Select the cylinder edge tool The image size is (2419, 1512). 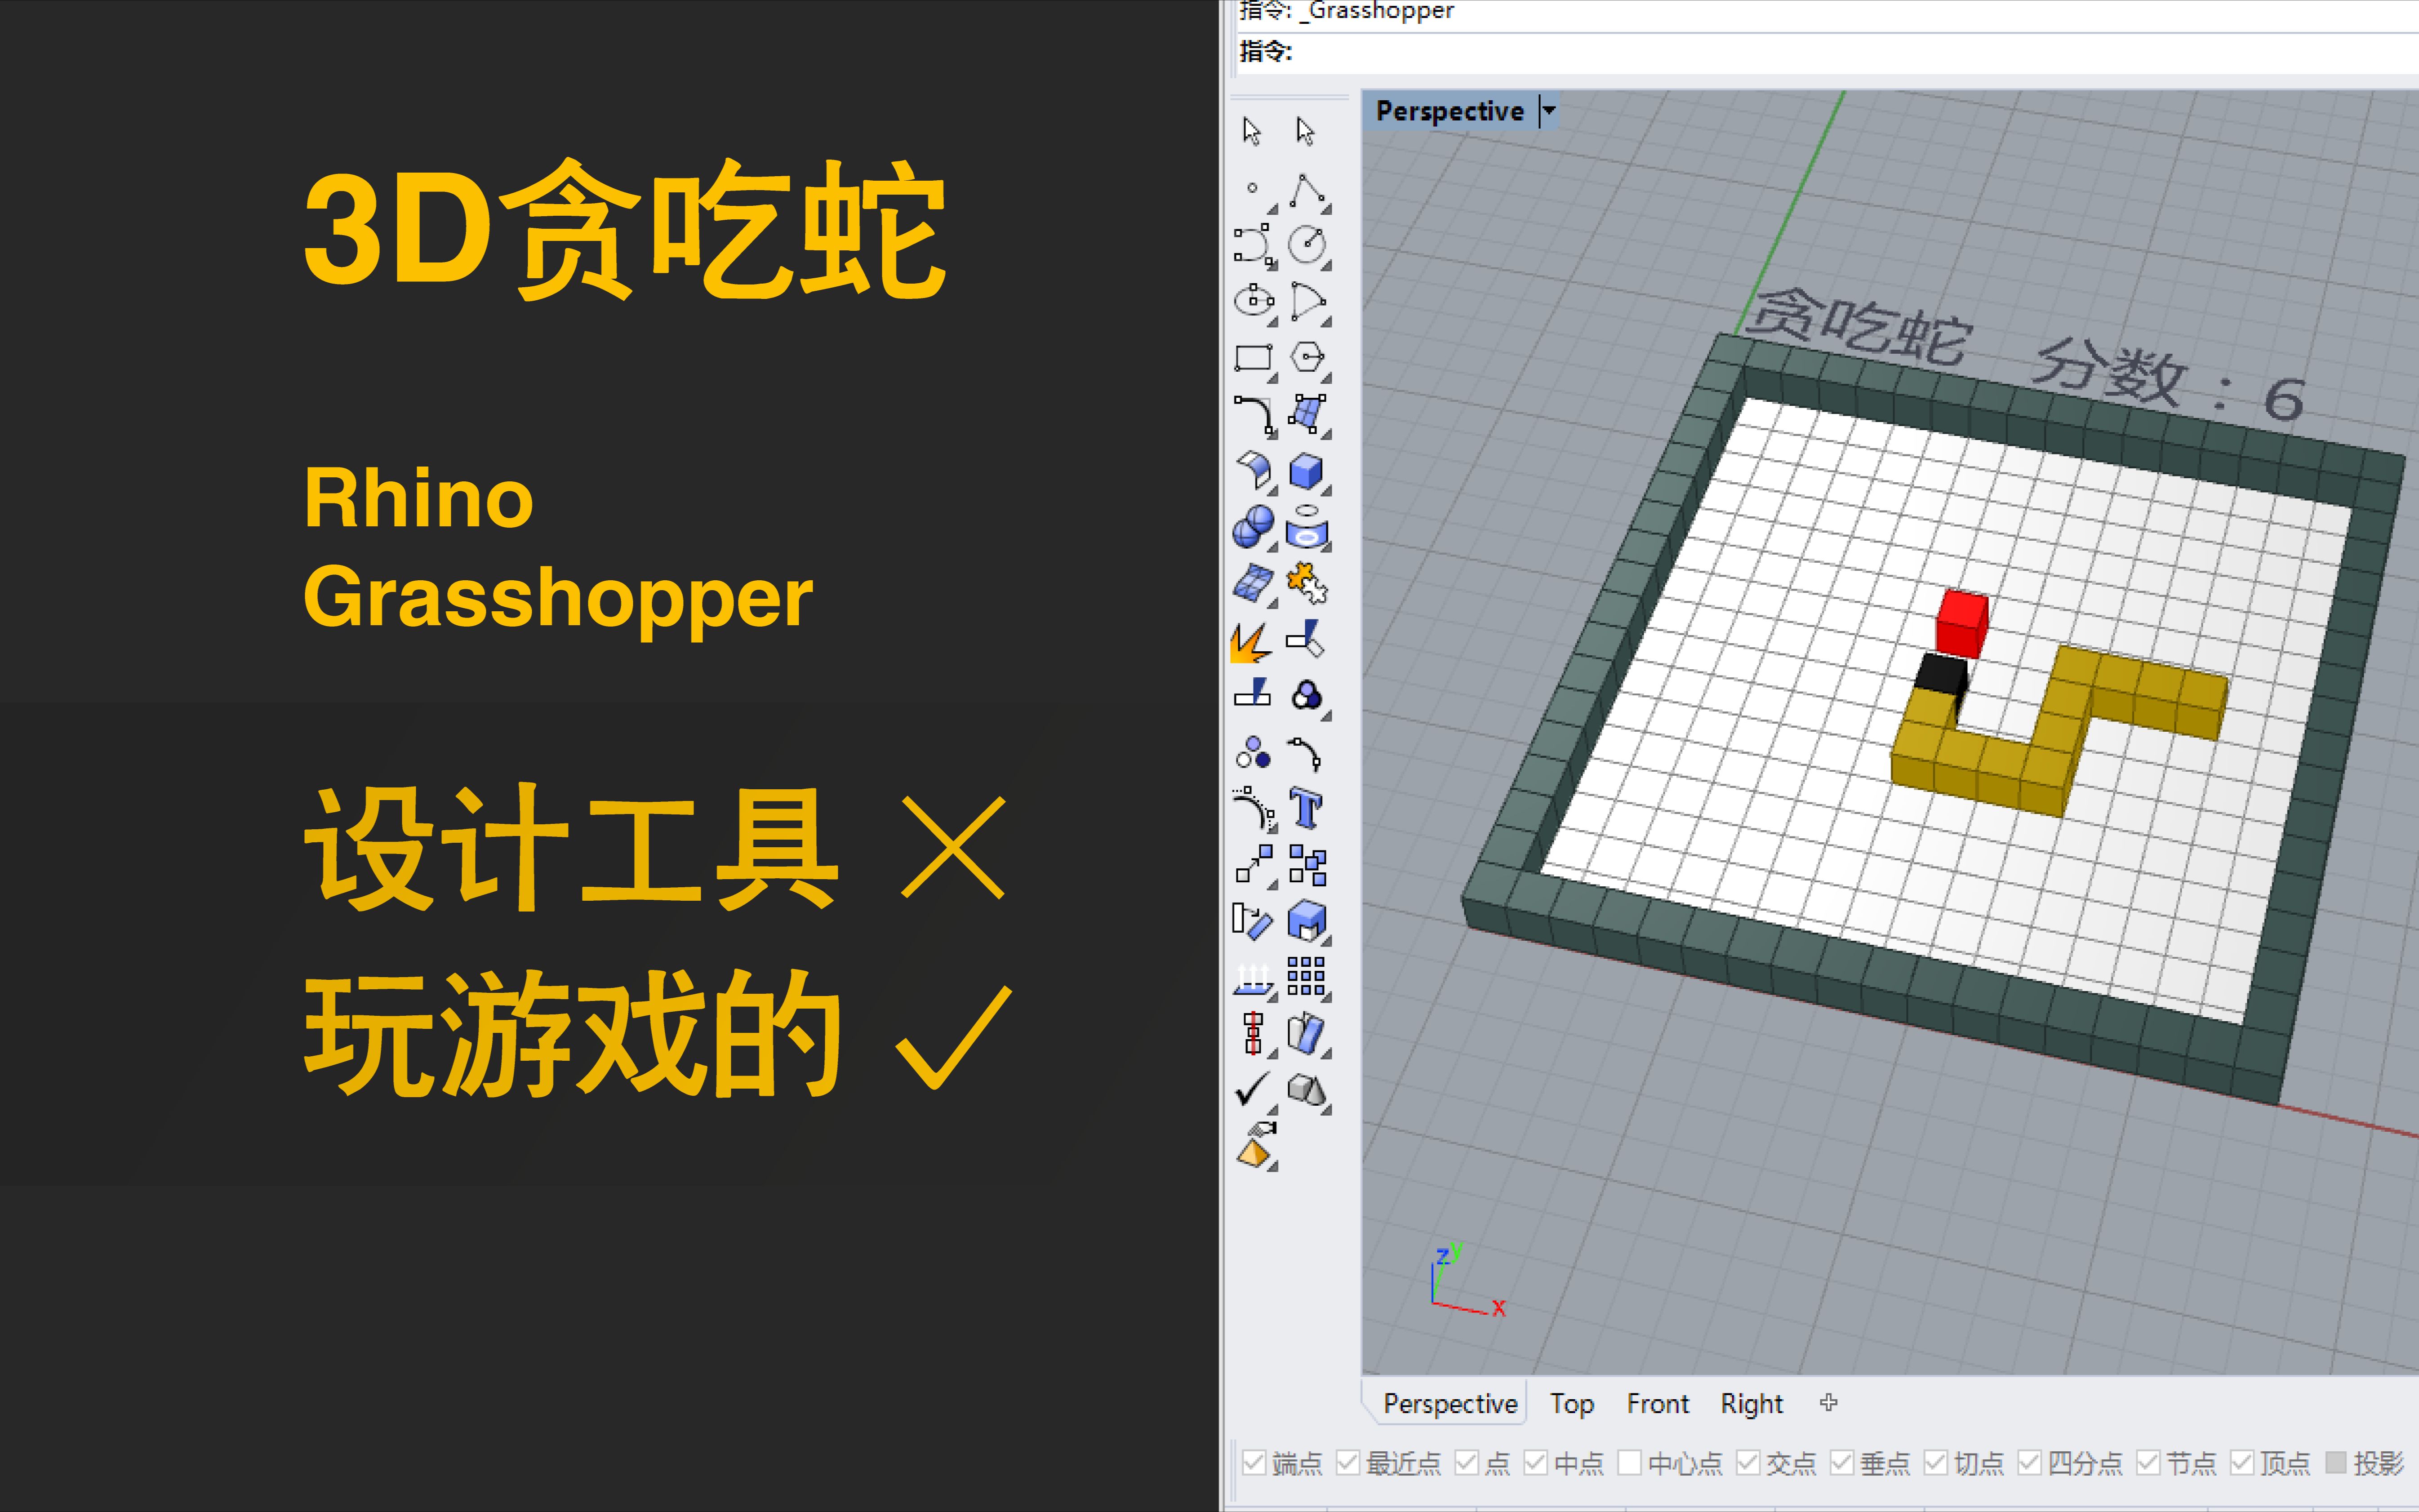point(1308,527)
